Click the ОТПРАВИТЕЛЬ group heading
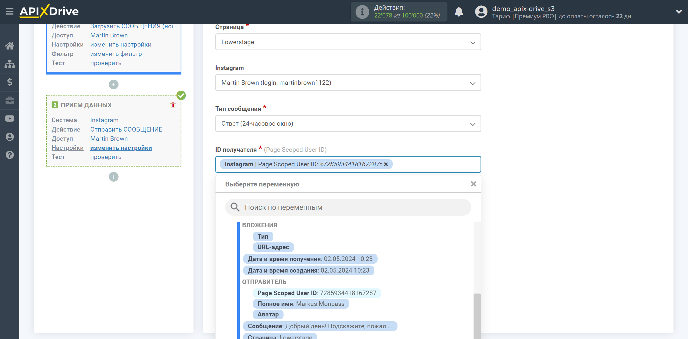 pyautogui.click(x=264, y=282)
